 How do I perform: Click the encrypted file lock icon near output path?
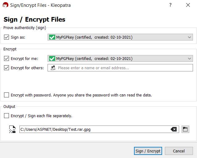12,129
